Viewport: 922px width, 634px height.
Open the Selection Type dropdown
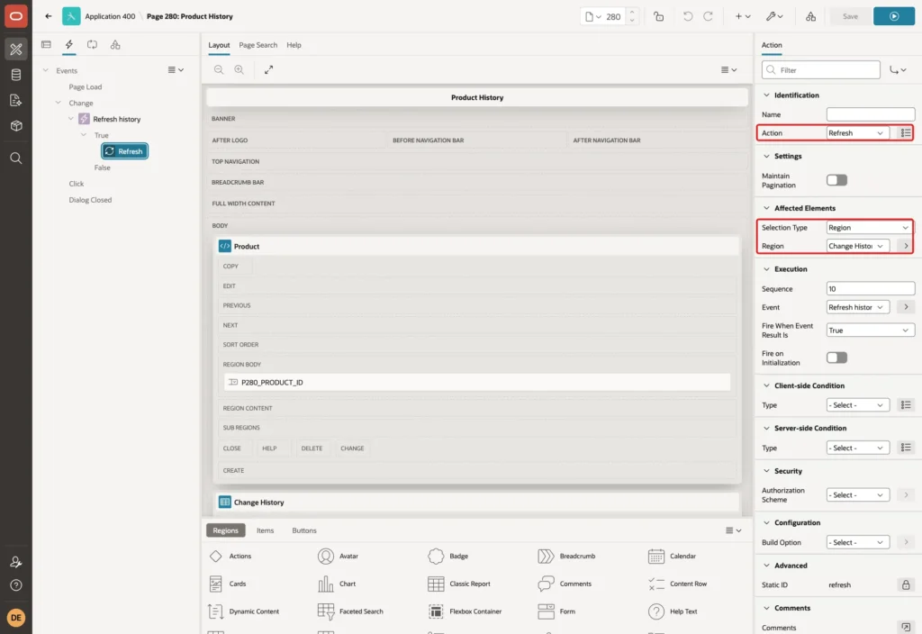870,228
